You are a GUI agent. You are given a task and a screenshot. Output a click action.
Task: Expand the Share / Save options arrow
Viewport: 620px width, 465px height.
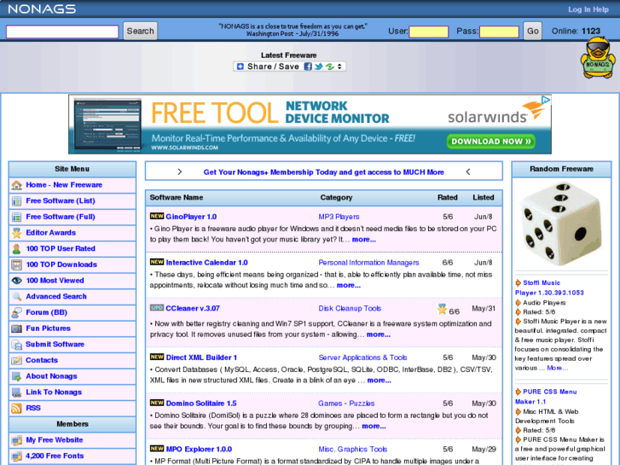pos(339,67)
